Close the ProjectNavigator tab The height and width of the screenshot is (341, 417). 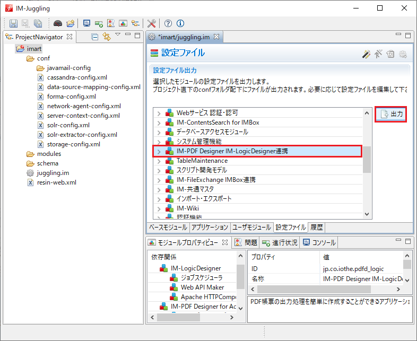[x=69, y=37]
